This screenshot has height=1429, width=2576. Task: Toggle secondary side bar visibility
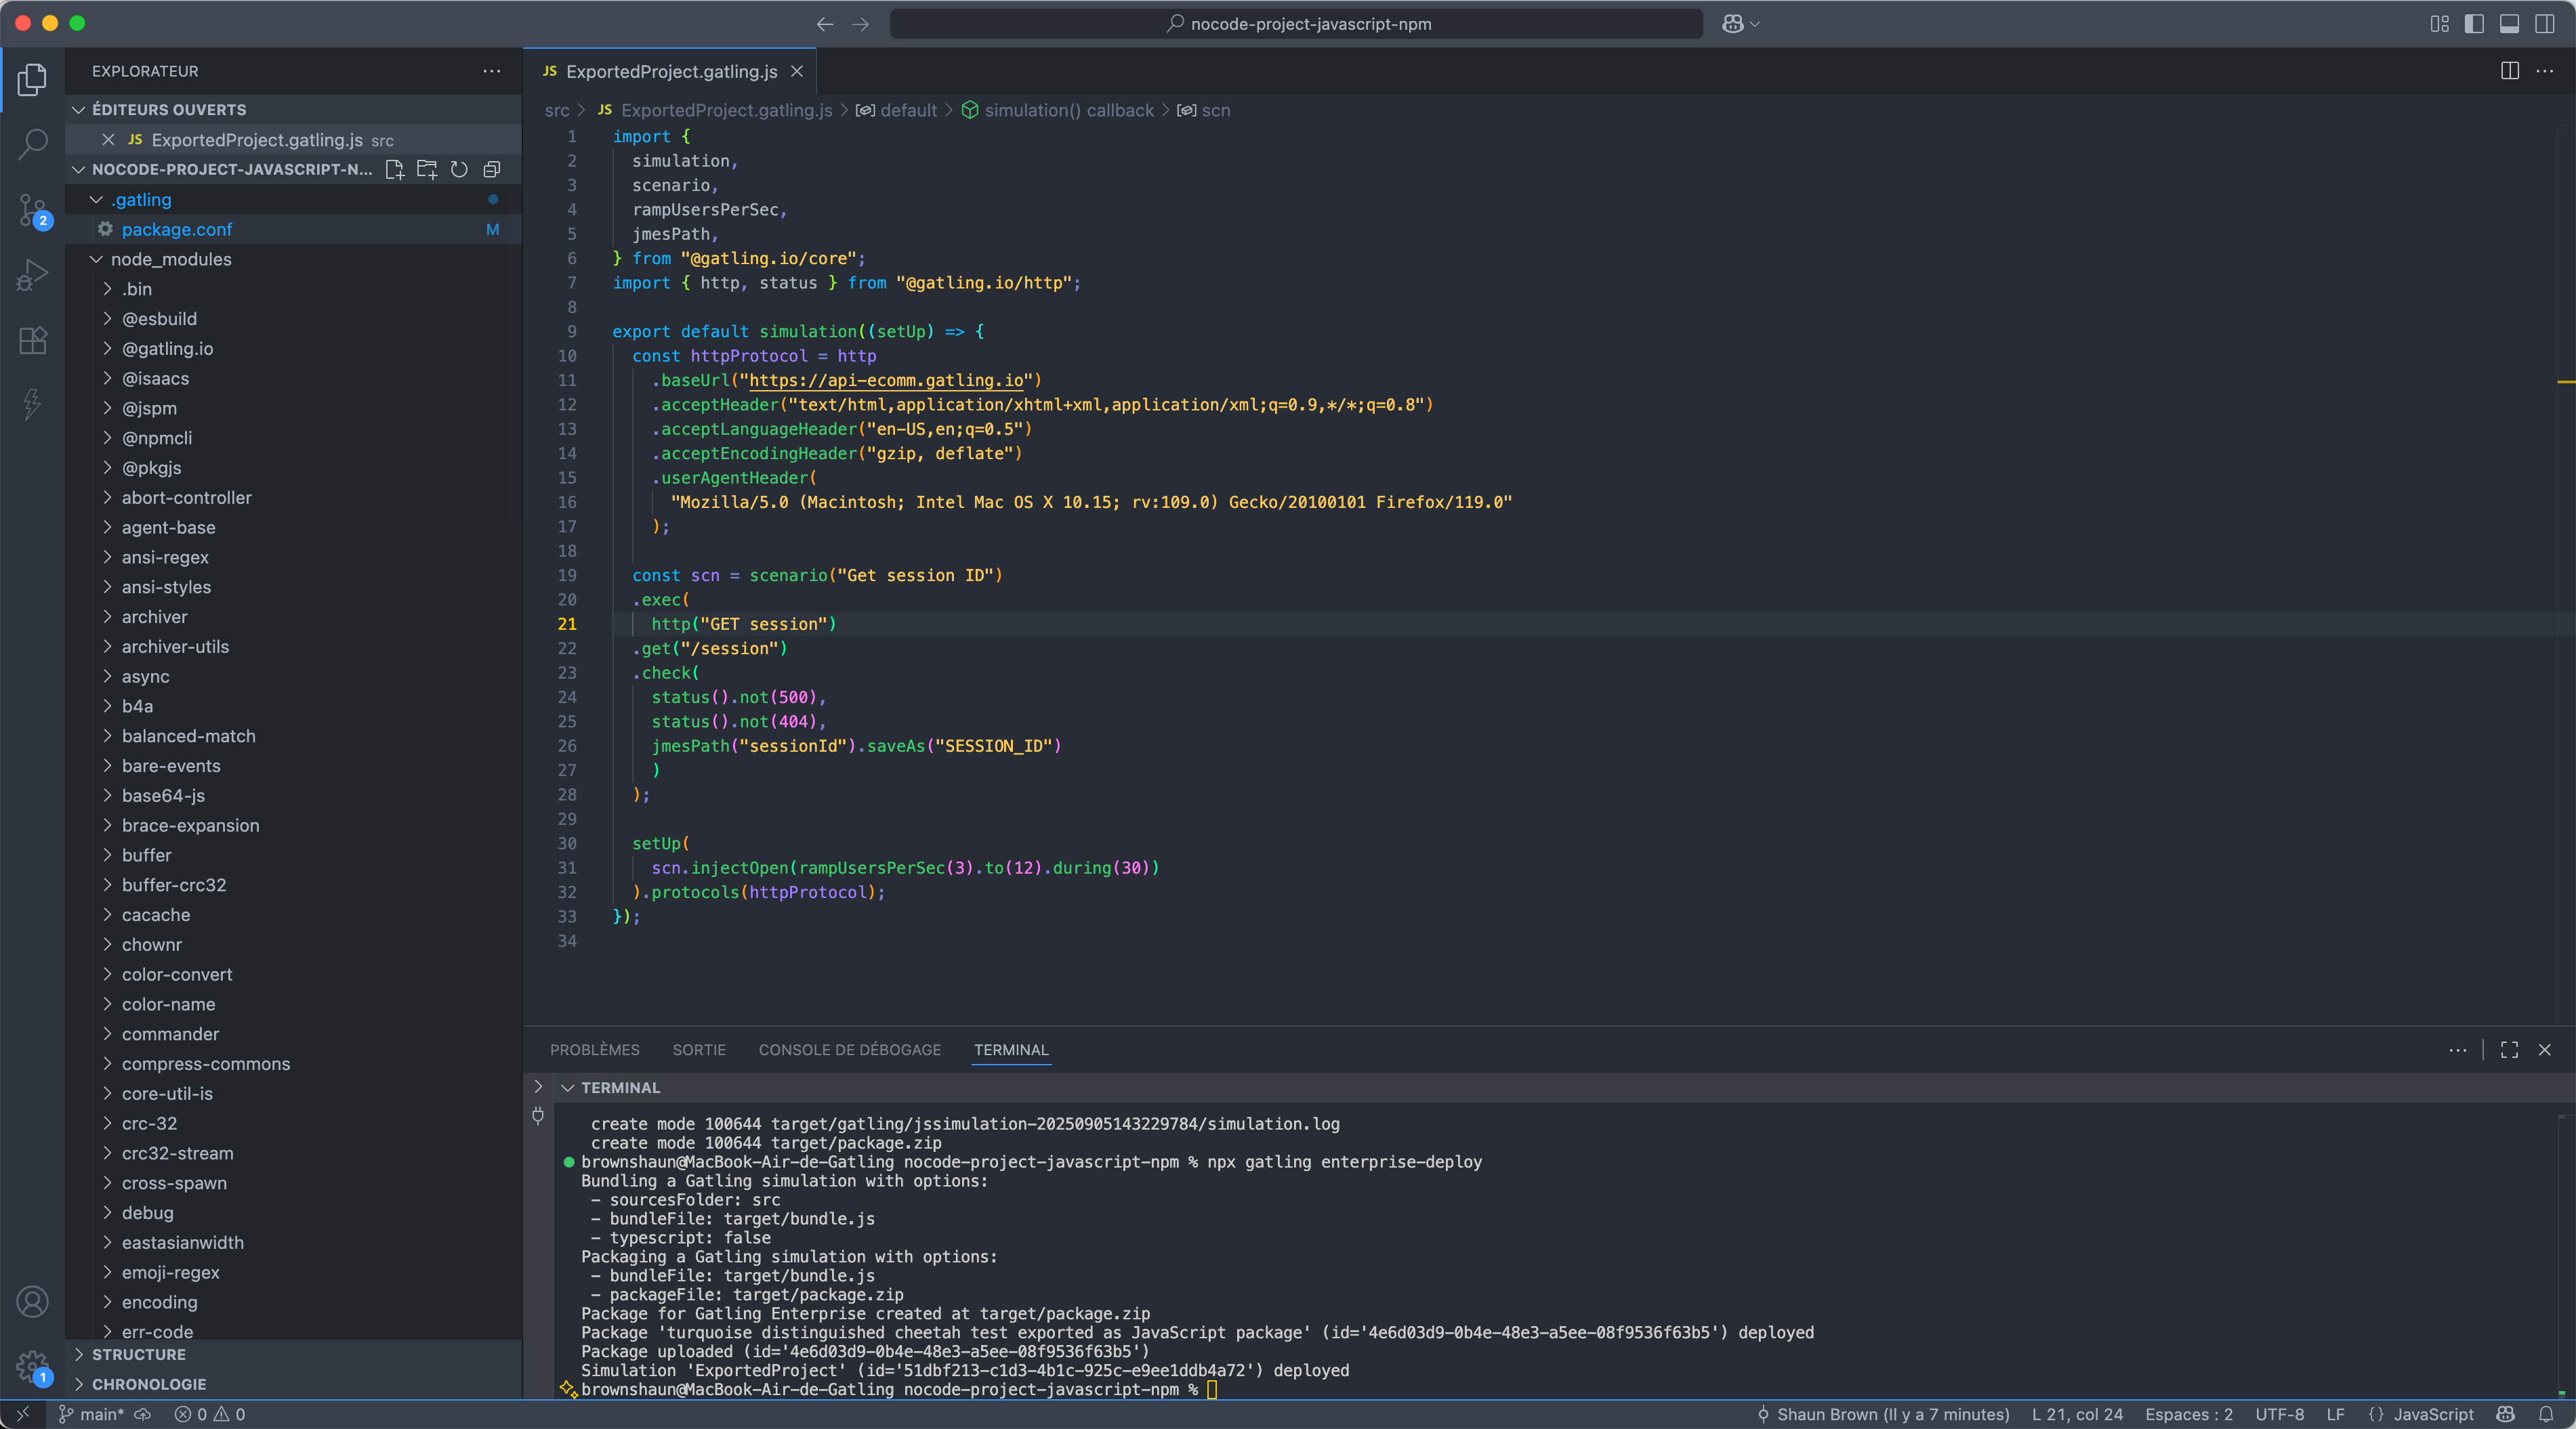point(2544,24)
